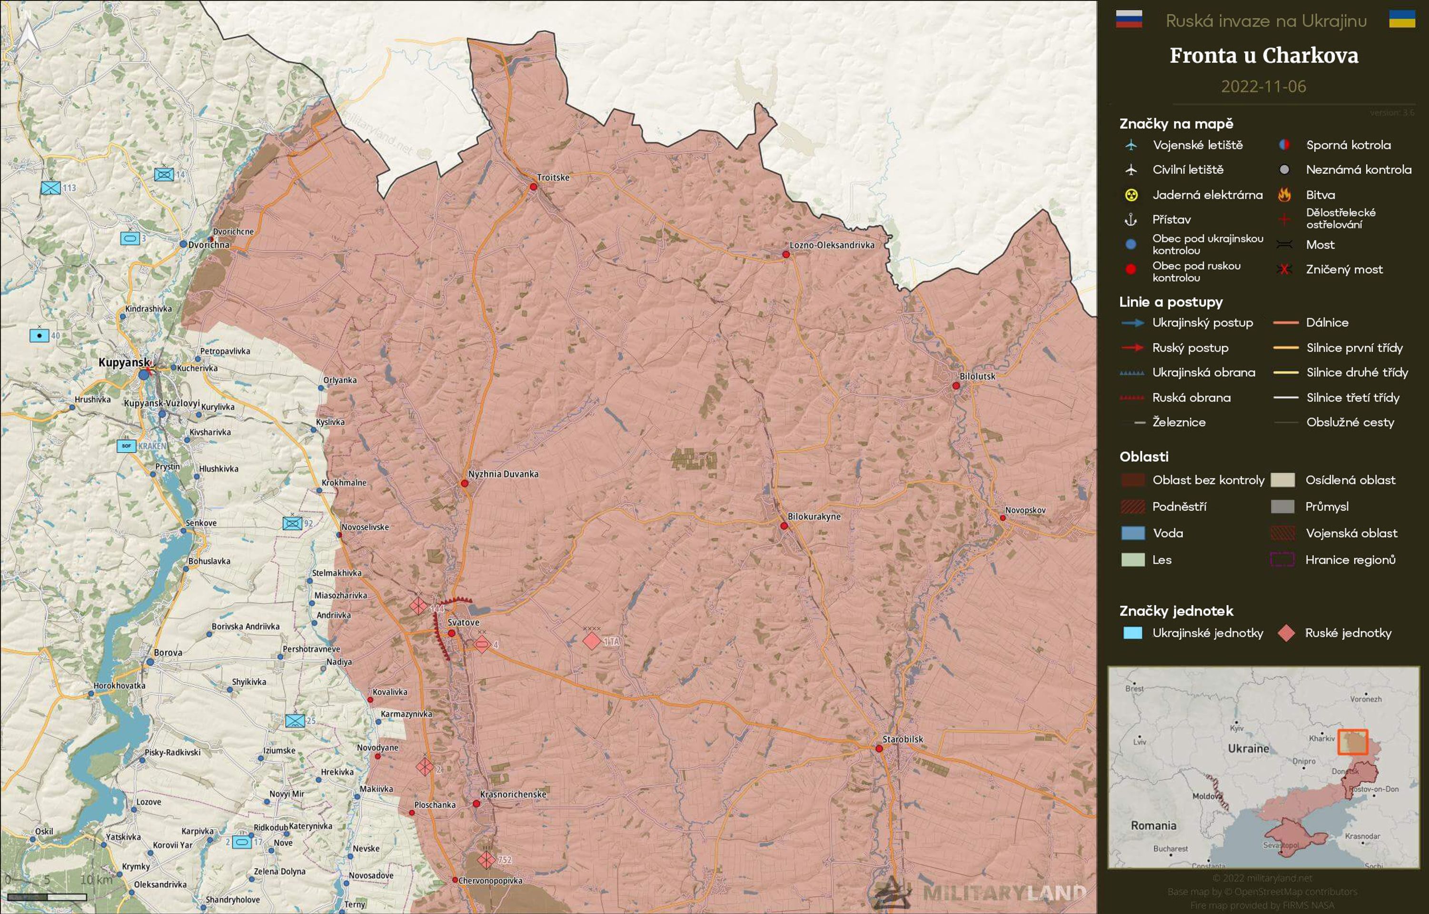Click the Svatove town marker
This screenshot has height=914, width=1429.
pyautogui.click(x=452, y=633)
